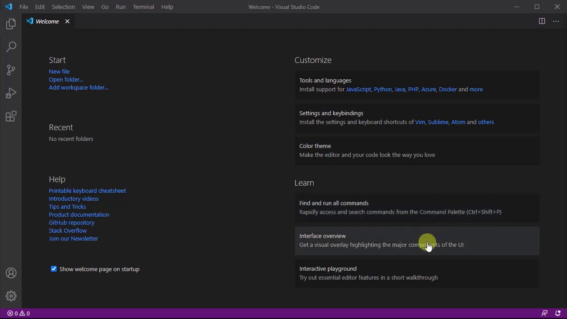Open Introductory videos link
Viewport: 567px width, 319px height.
pyautogui.click(x=74, y=198)
